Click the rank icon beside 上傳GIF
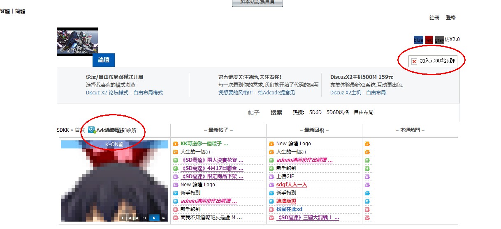 (271, 176)
